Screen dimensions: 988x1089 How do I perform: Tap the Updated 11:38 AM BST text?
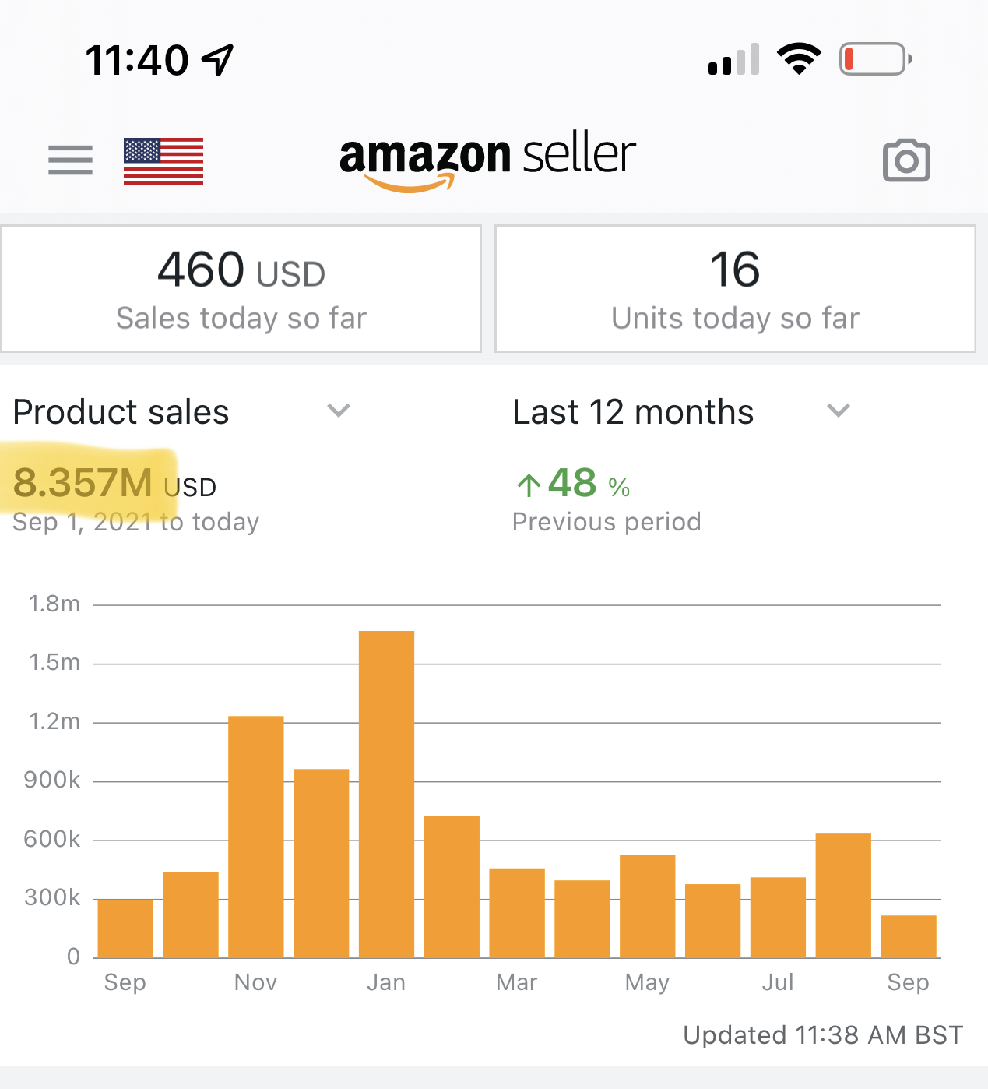821,1035
